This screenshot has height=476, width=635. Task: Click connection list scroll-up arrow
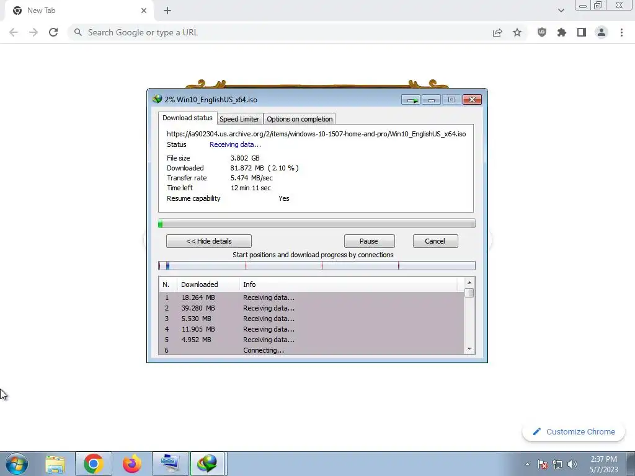(469, 283)
